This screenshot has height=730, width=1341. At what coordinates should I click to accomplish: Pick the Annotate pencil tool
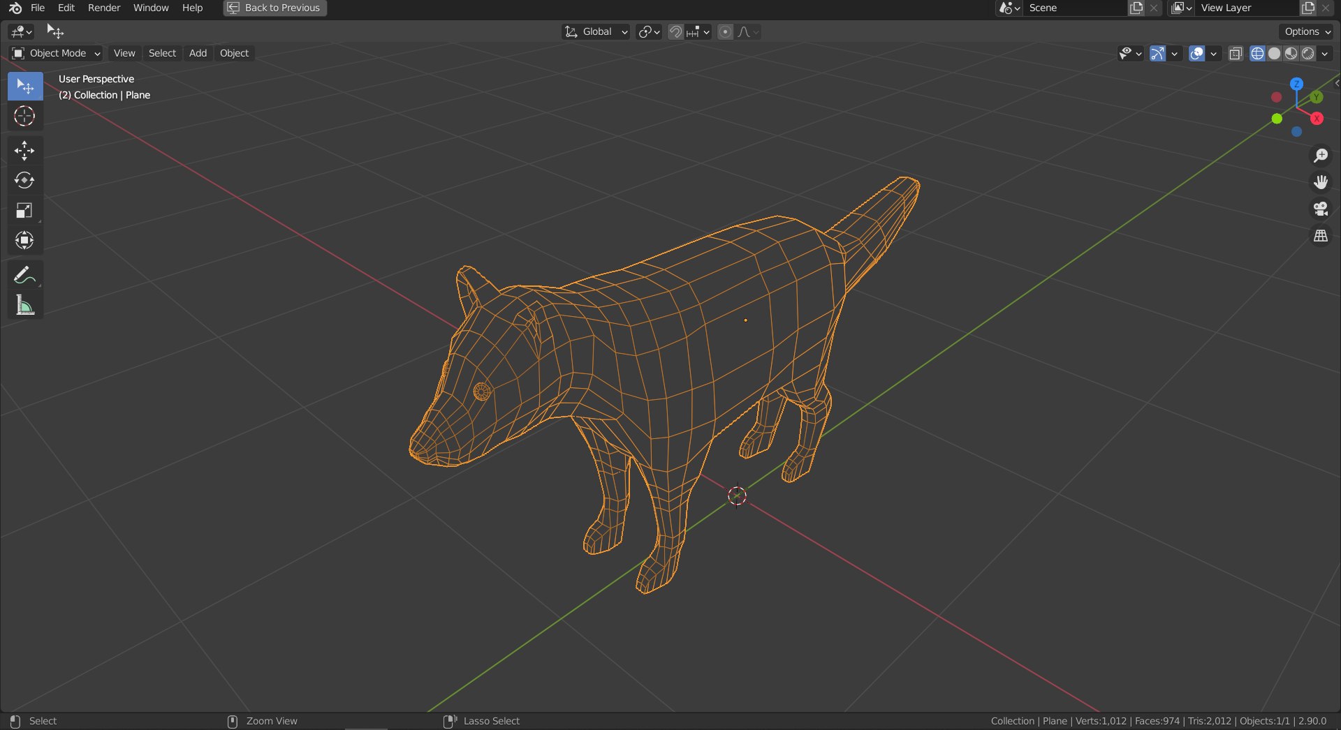click(25, 275)
